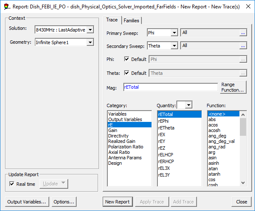Image resolution: width=255 pixels, height=211 pixels.
Task: Open the Range Function dialog
Action: tap(233, 87)
